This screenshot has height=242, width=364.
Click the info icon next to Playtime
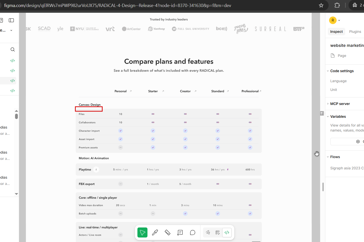[x=96, y=170]
